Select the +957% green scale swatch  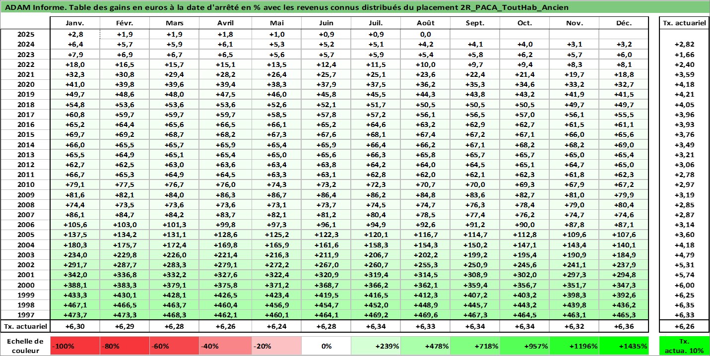(x=524, y=346)
